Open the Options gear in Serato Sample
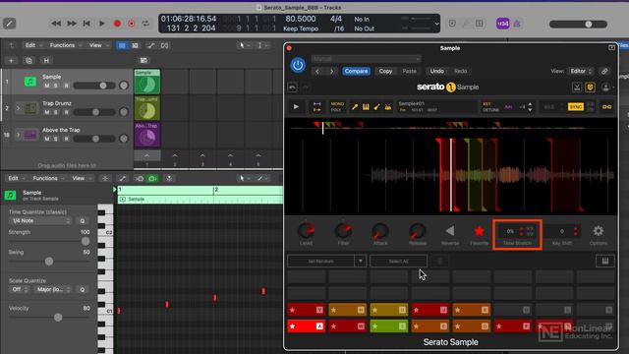This screenshot has width=629, height=354. pos(599,231)
